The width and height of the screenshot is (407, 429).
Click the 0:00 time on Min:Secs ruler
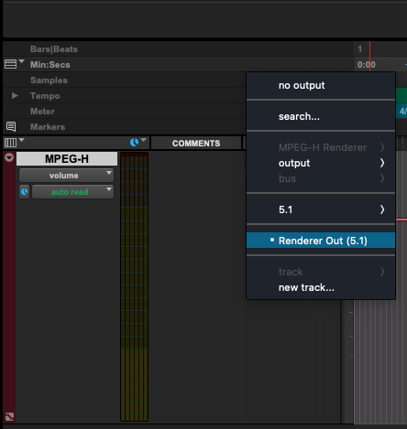367,65
